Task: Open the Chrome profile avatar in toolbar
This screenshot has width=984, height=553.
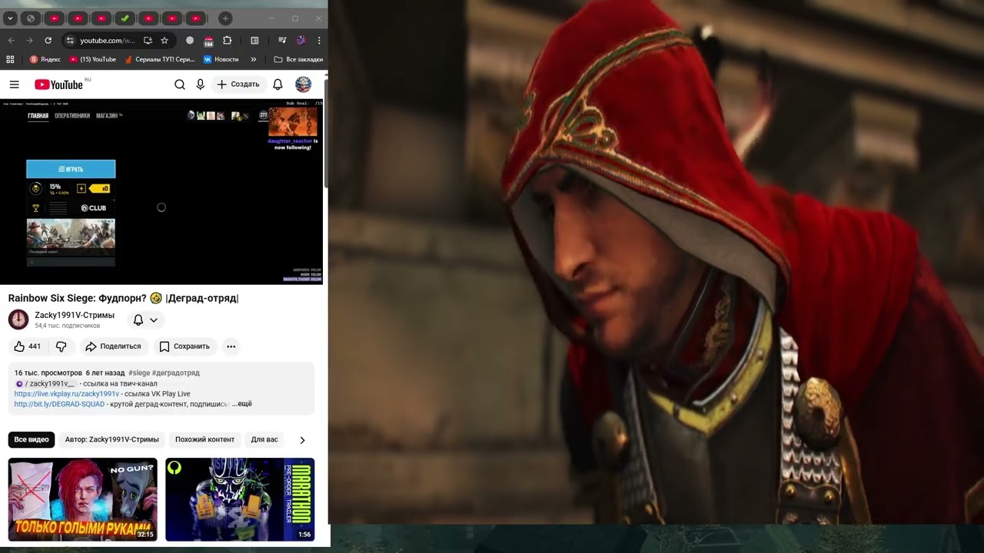Action: coord(301,41)
